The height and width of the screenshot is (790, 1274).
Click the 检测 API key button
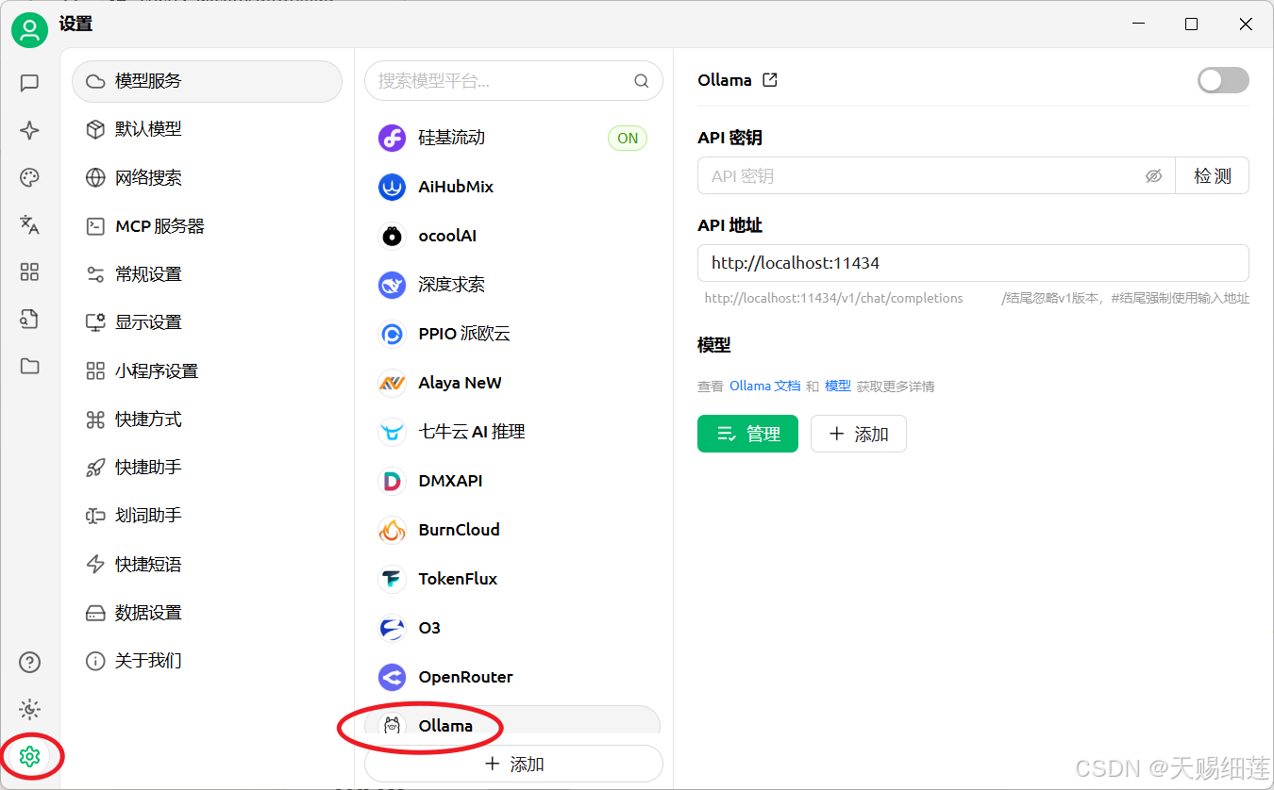coord(1213,176)
